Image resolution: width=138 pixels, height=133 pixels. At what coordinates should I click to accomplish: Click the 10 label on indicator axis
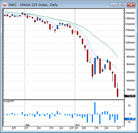129,106
